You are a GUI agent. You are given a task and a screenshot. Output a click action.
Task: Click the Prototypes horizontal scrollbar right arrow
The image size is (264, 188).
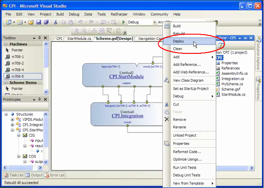40,167
